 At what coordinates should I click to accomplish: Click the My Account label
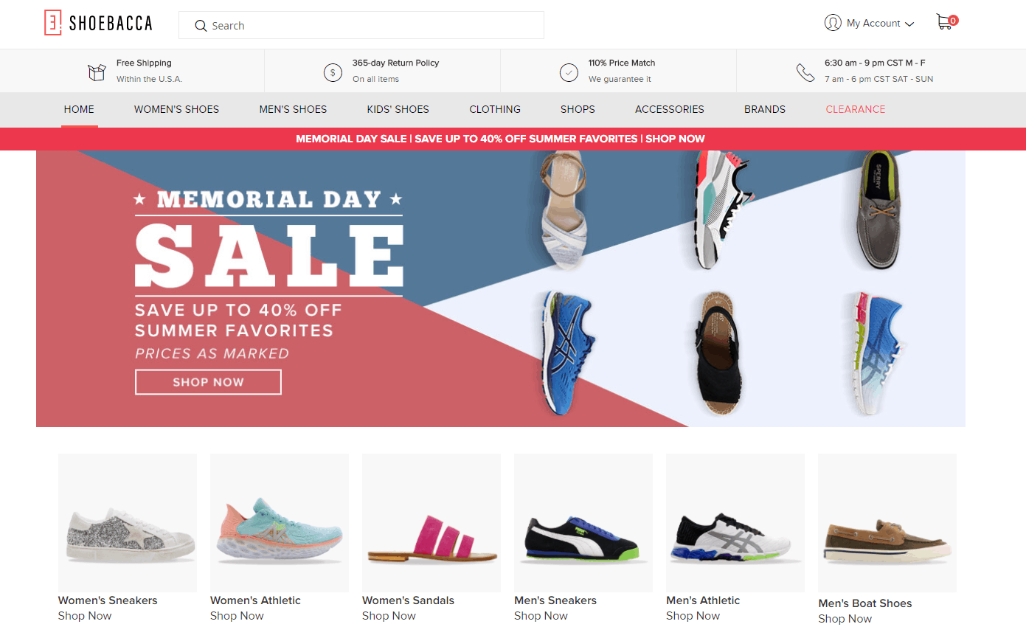coord(873,24)
